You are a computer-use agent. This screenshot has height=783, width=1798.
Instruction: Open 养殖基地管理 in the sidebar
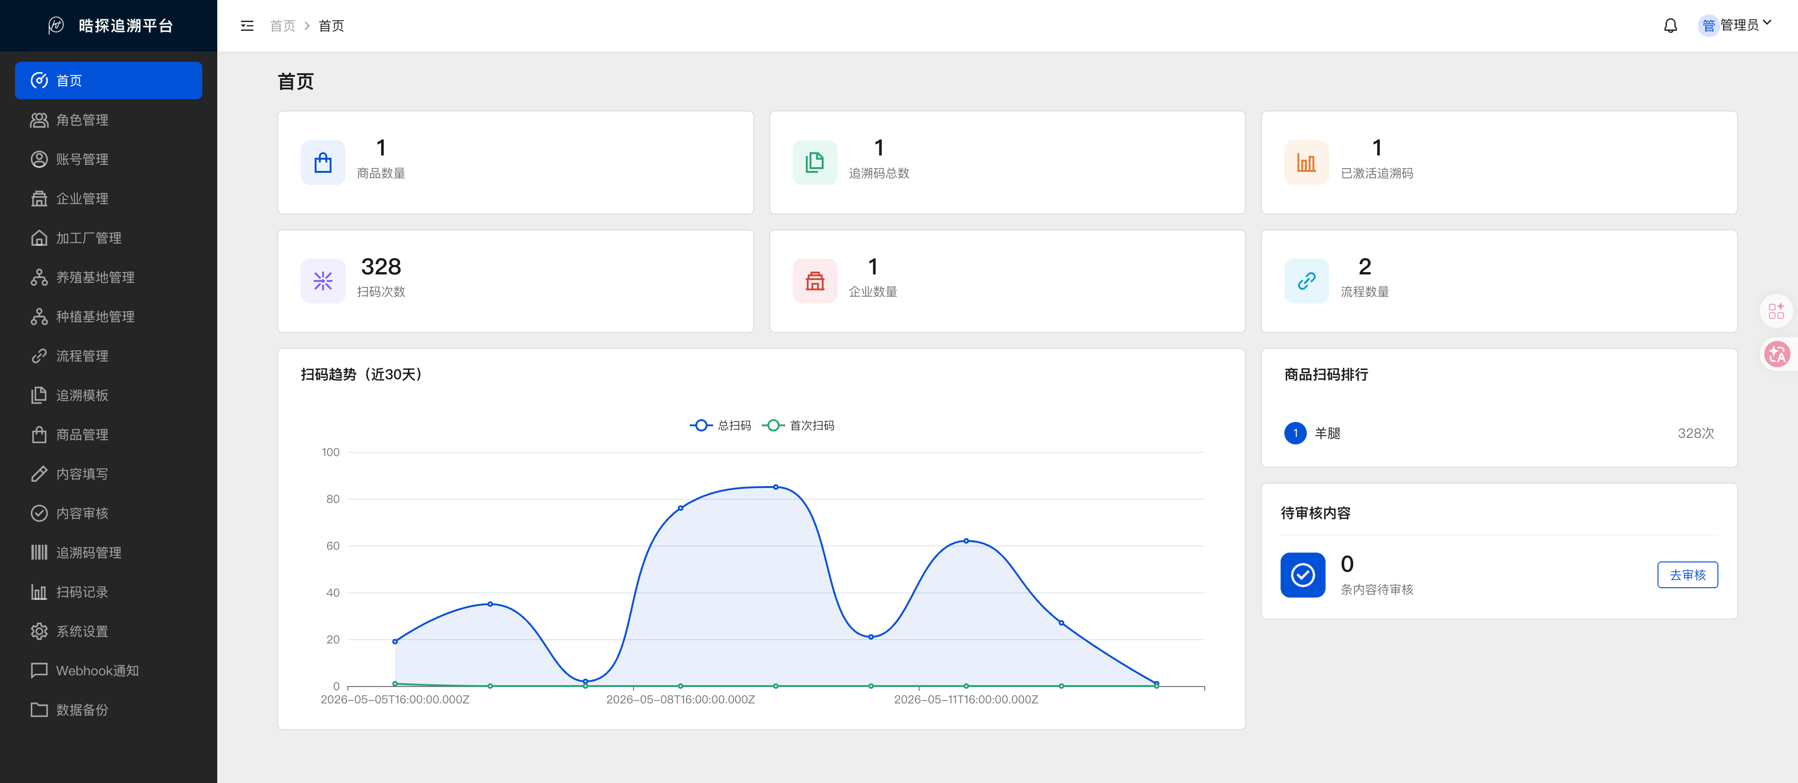[108, 277]
